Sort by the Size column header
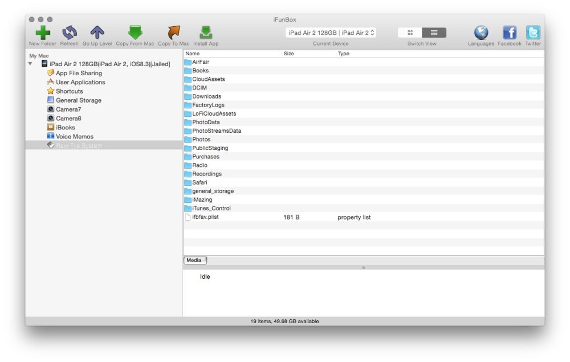 308,54
